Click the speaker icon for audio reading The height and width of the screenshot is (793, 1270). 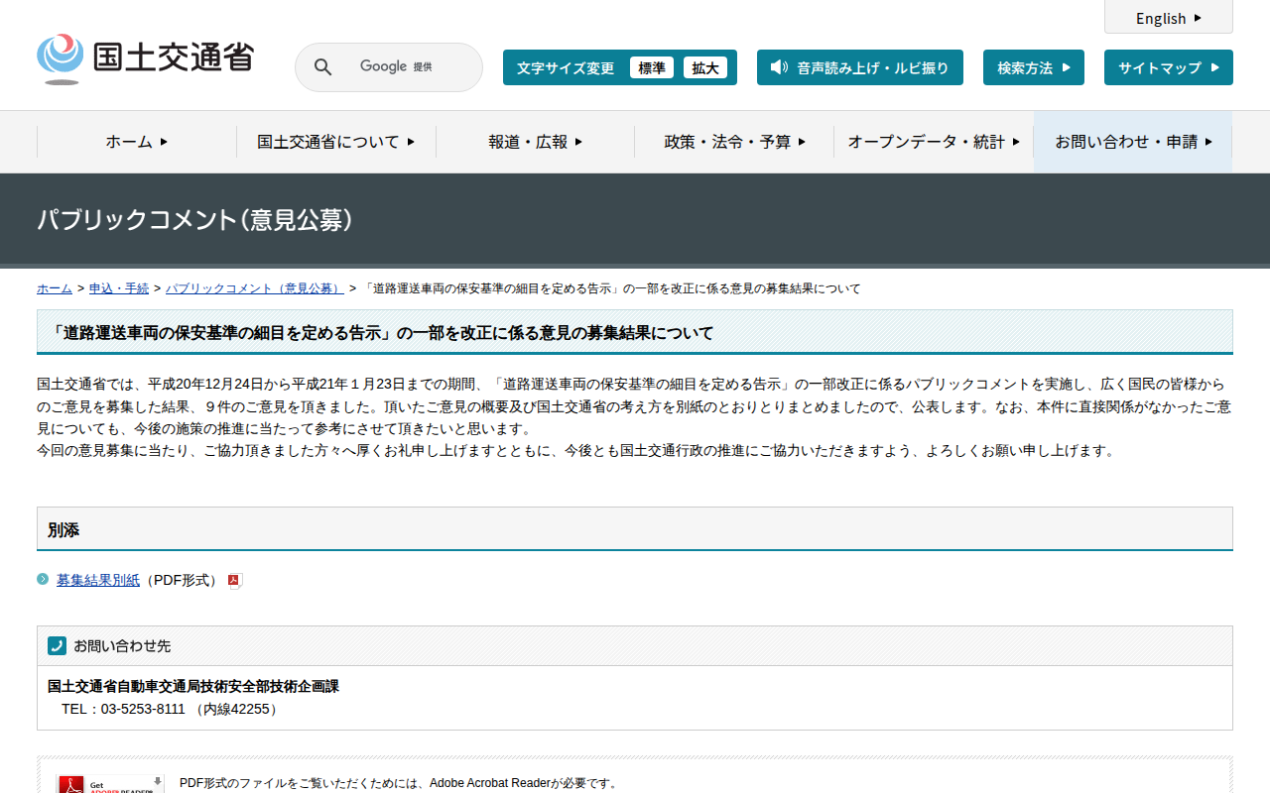tap(779, 67)
